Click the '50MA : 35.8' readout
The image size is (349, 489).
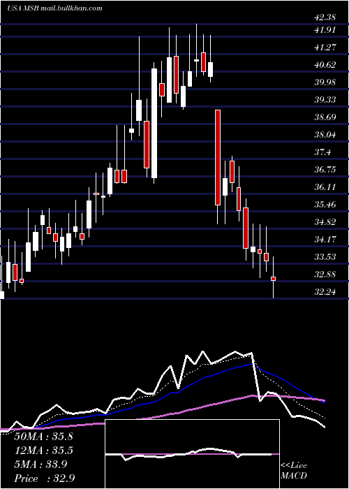click(44, 437)
